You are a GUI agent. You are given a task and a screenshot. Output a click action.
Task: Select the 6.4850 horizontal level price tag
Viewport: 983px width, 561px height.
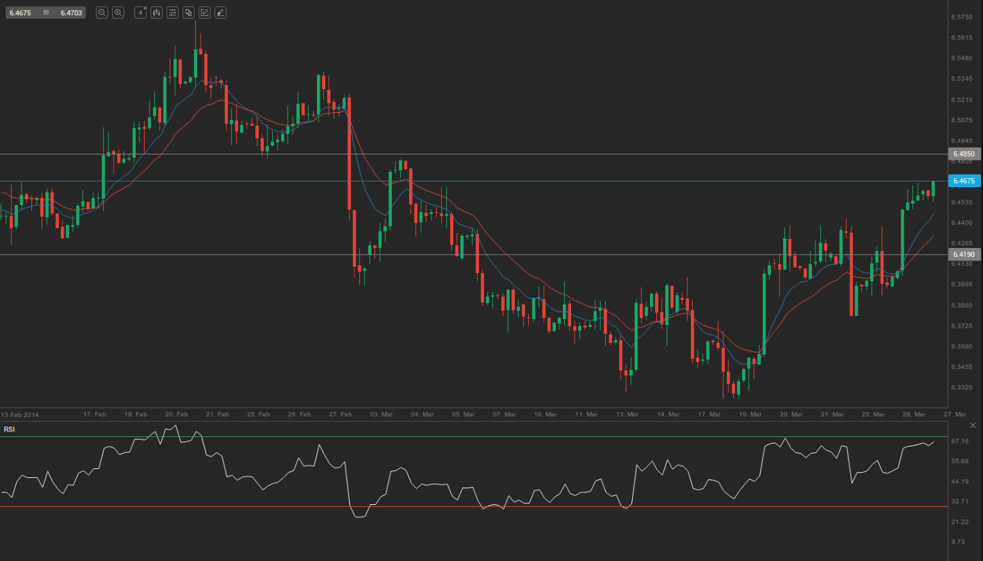tap(963, 154)
